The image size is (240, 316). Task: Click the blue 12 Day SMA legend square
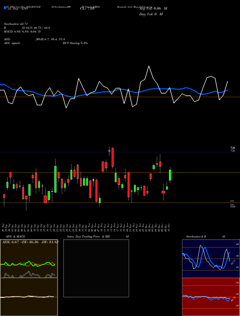[x=5, y=8]
